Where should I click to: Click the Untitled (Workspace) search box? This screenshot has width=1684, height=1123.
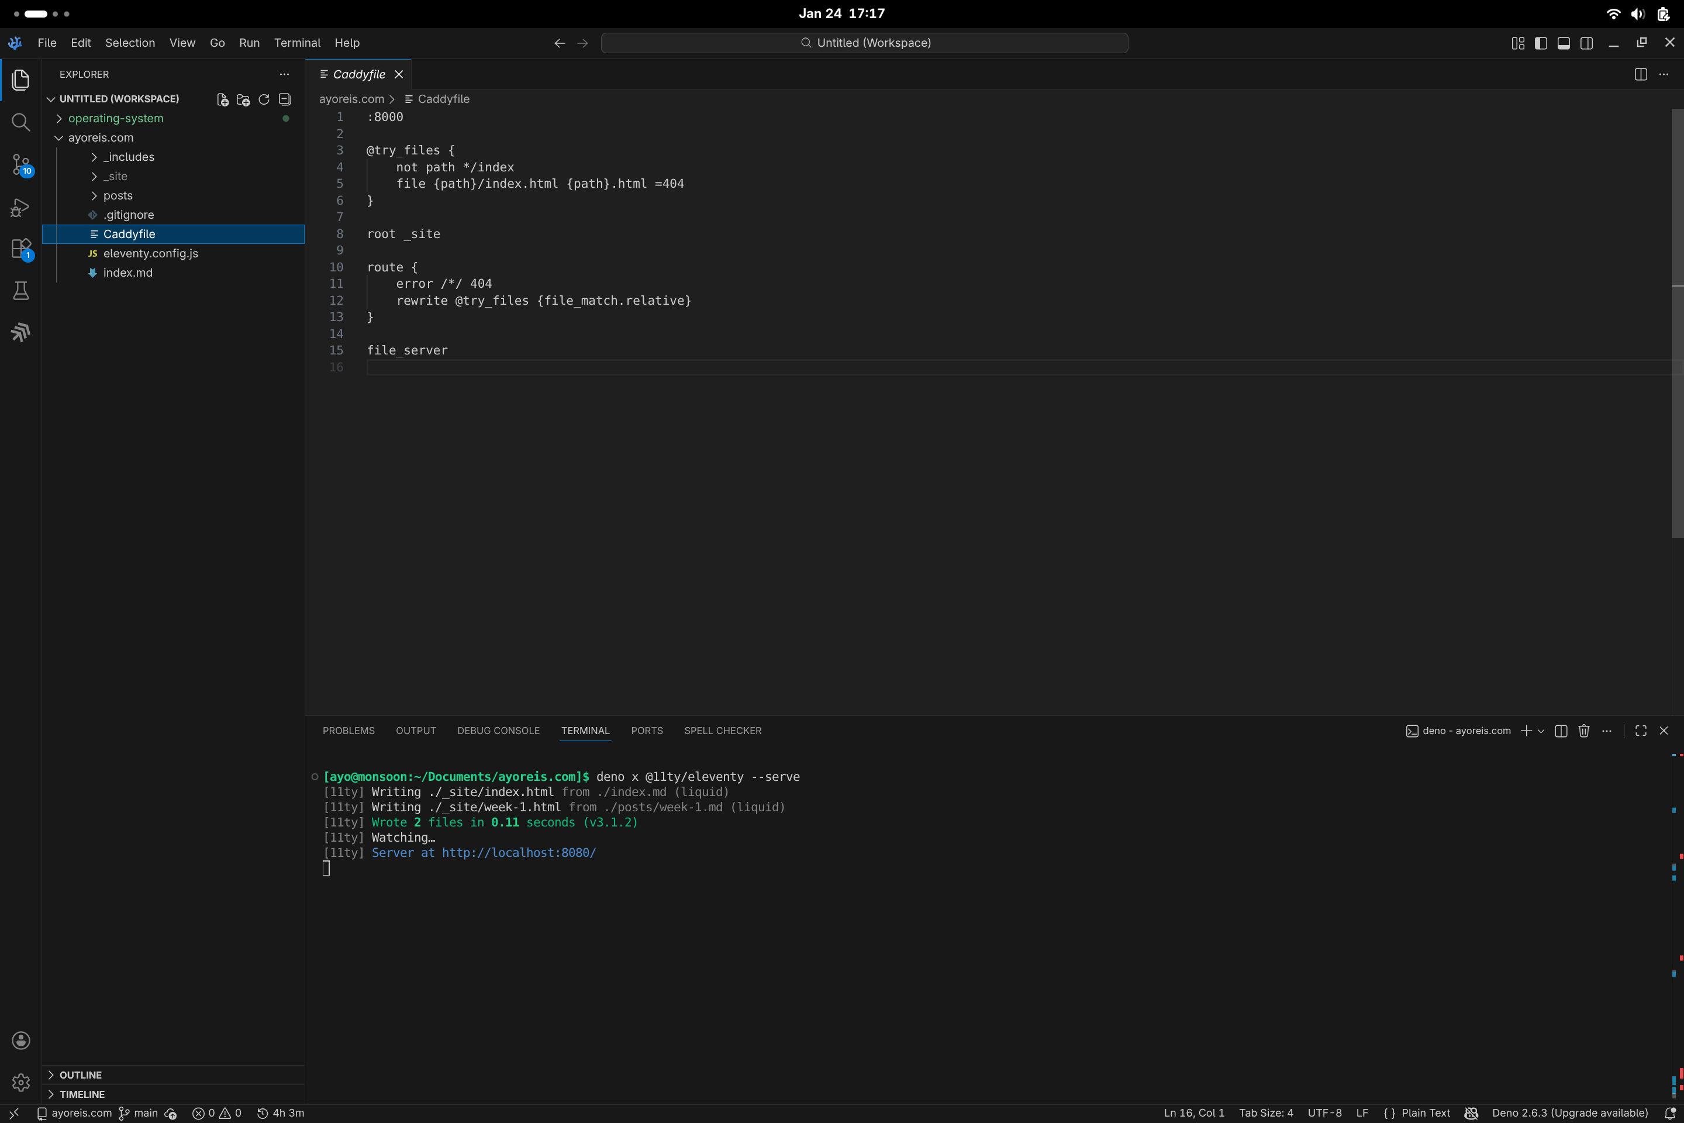[x=864, y=43]
